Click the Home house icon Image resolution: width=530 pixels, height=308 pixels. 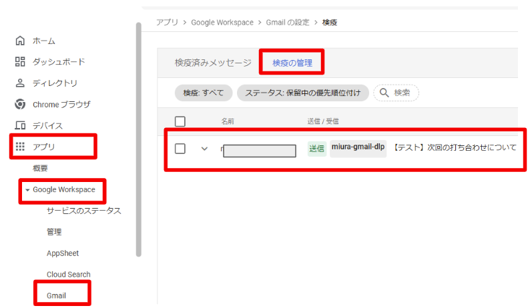point(20,41)
